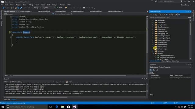Screen dimensions: 195x109
Task: Switch to the IQuotientMethod.cs tab
Action: pos(78,12)
